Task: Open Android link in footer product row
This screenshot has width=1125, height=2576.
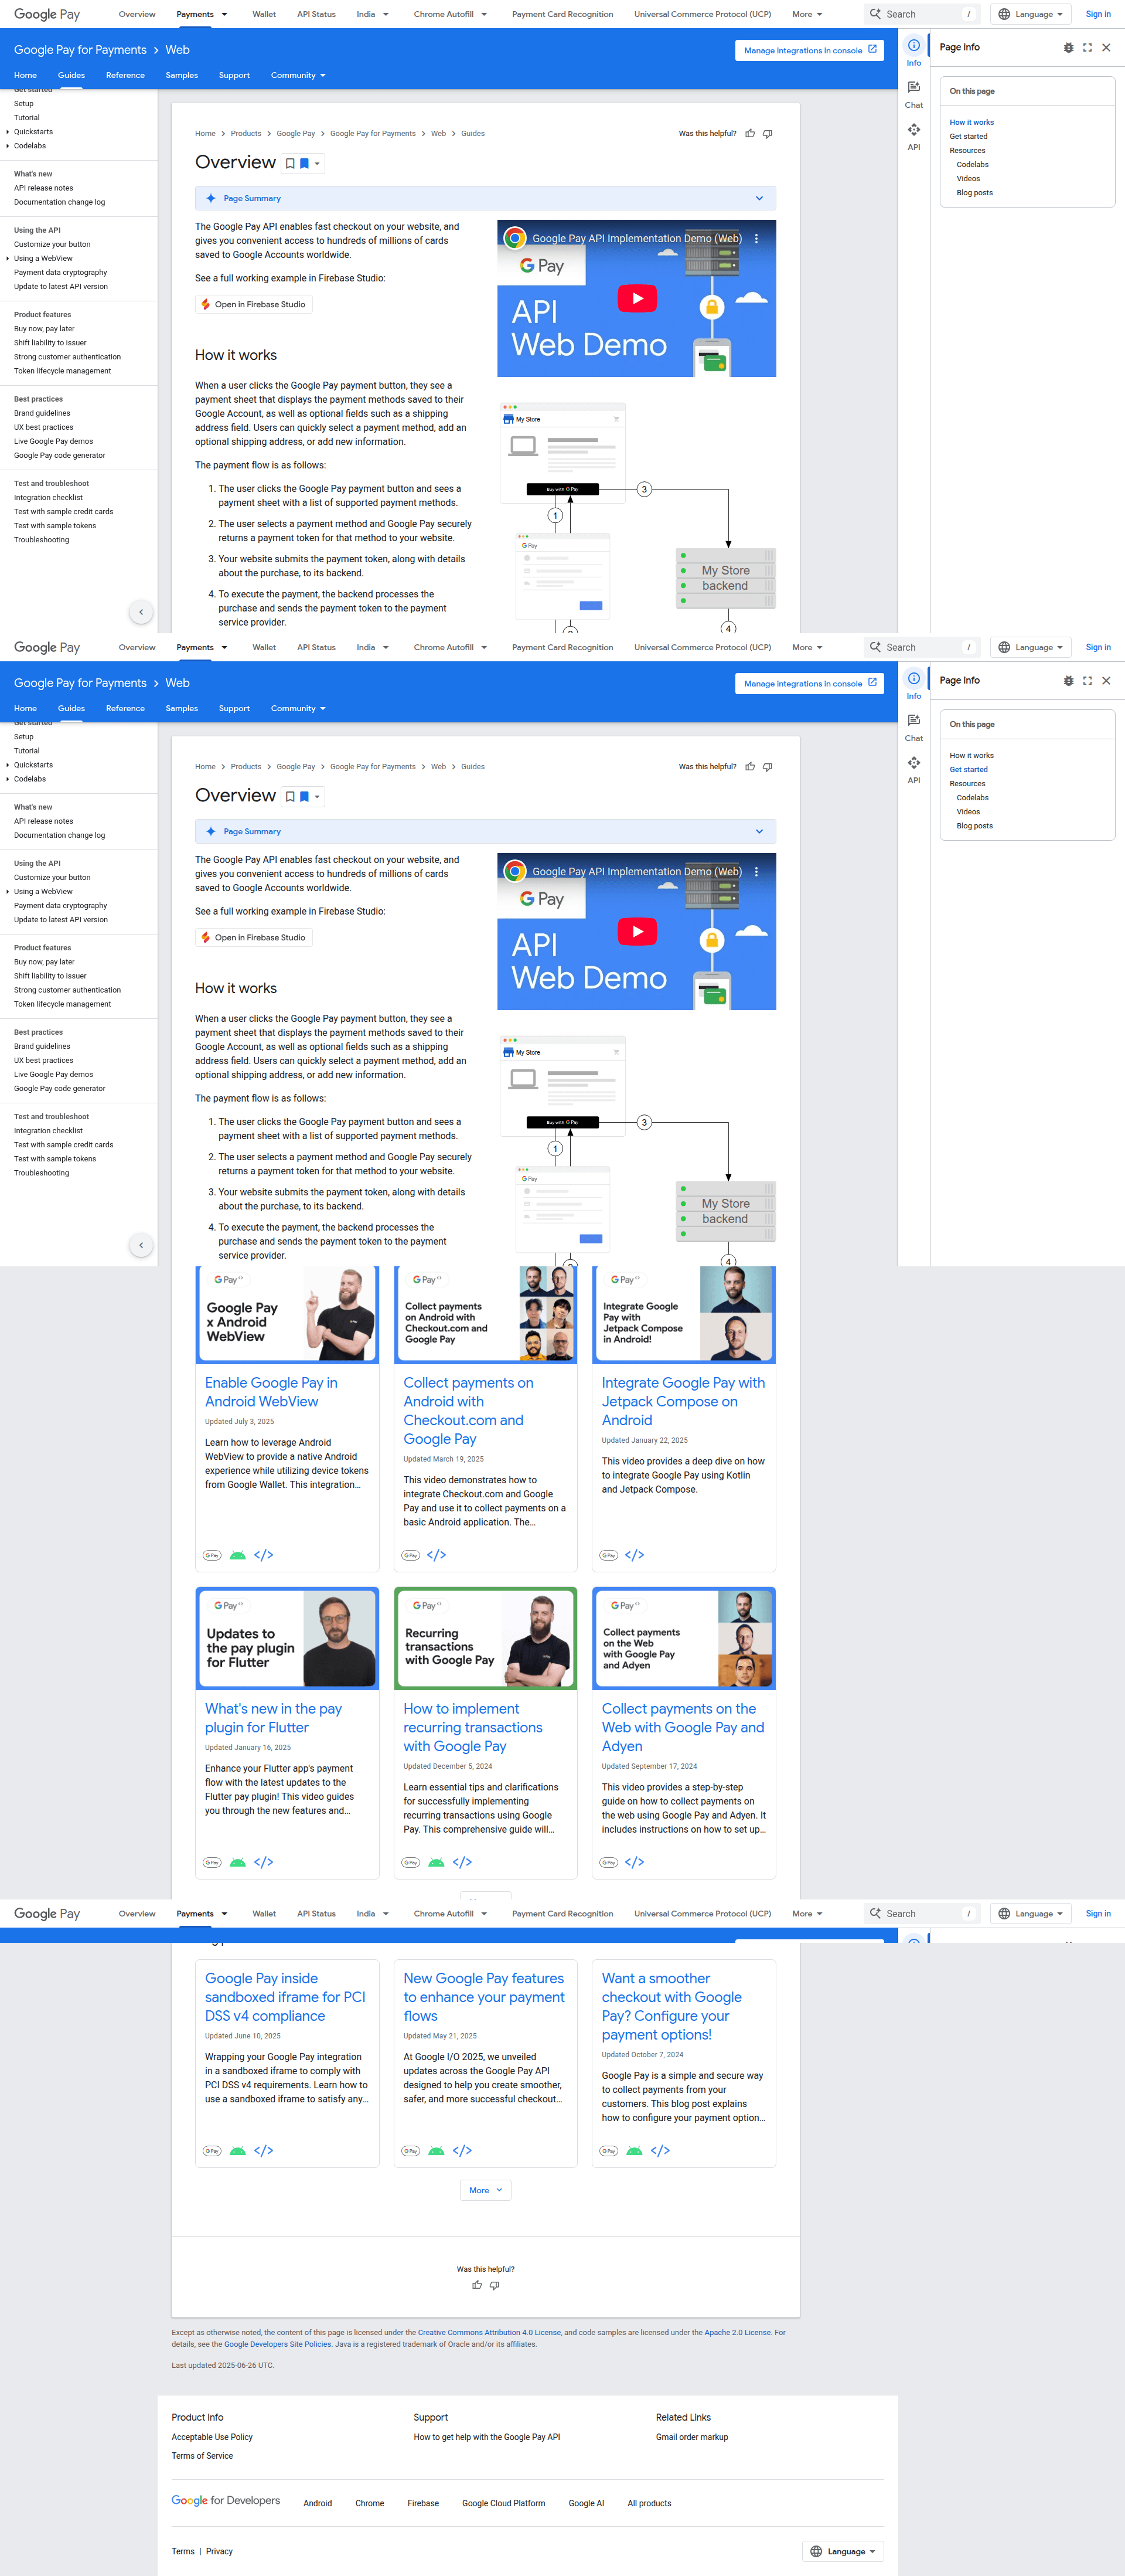Action: tap(318, 2503)
